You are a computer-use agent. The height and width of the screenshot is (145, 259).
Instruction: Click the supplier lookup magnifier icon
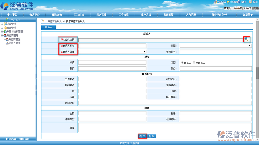246,39
